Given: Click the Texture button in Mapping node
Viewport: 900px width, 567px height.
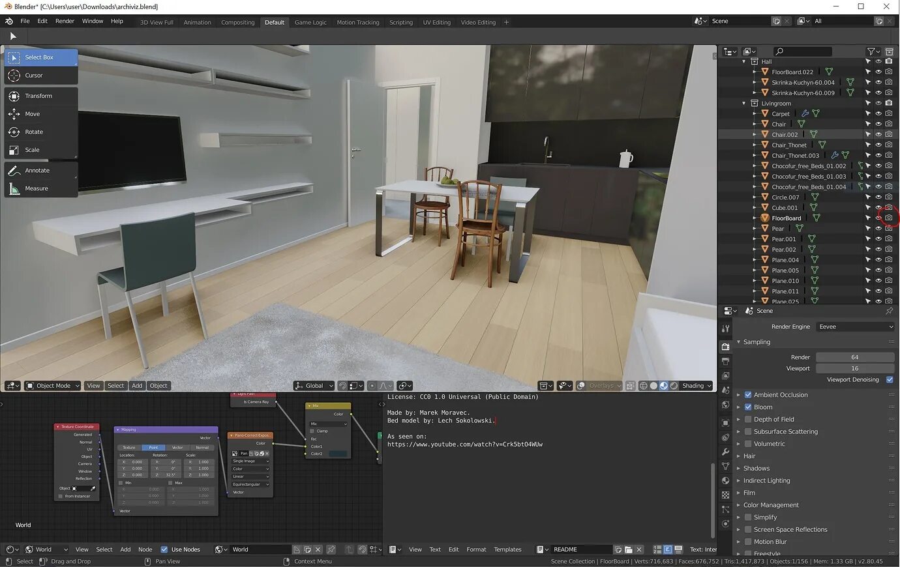Looking at the screenshot, I should [x=129, y=448].
